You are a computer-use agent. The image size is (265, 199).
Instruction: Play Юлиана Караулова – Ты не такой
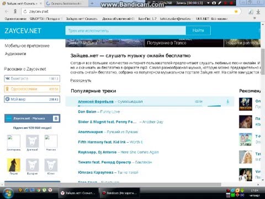(x=108, y=172)
